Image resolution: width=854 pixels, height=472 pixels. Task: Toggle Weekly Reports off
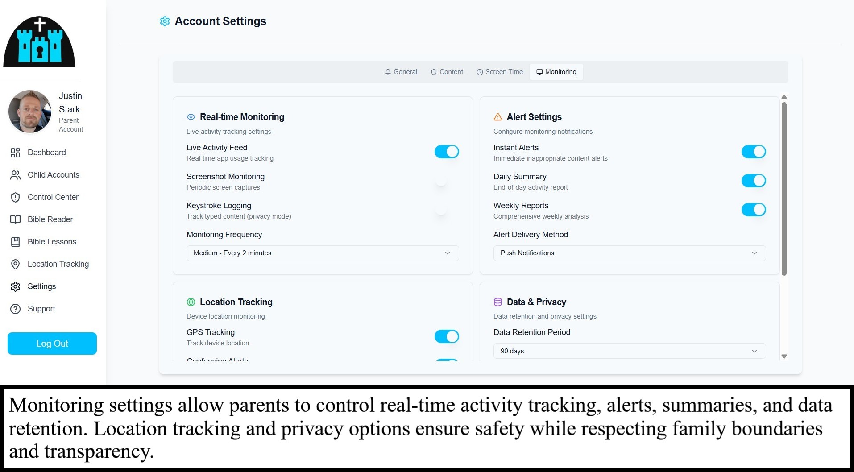753,210
